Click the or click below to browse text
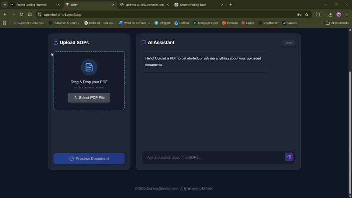352x198 pixels. (x=89, y=88)
